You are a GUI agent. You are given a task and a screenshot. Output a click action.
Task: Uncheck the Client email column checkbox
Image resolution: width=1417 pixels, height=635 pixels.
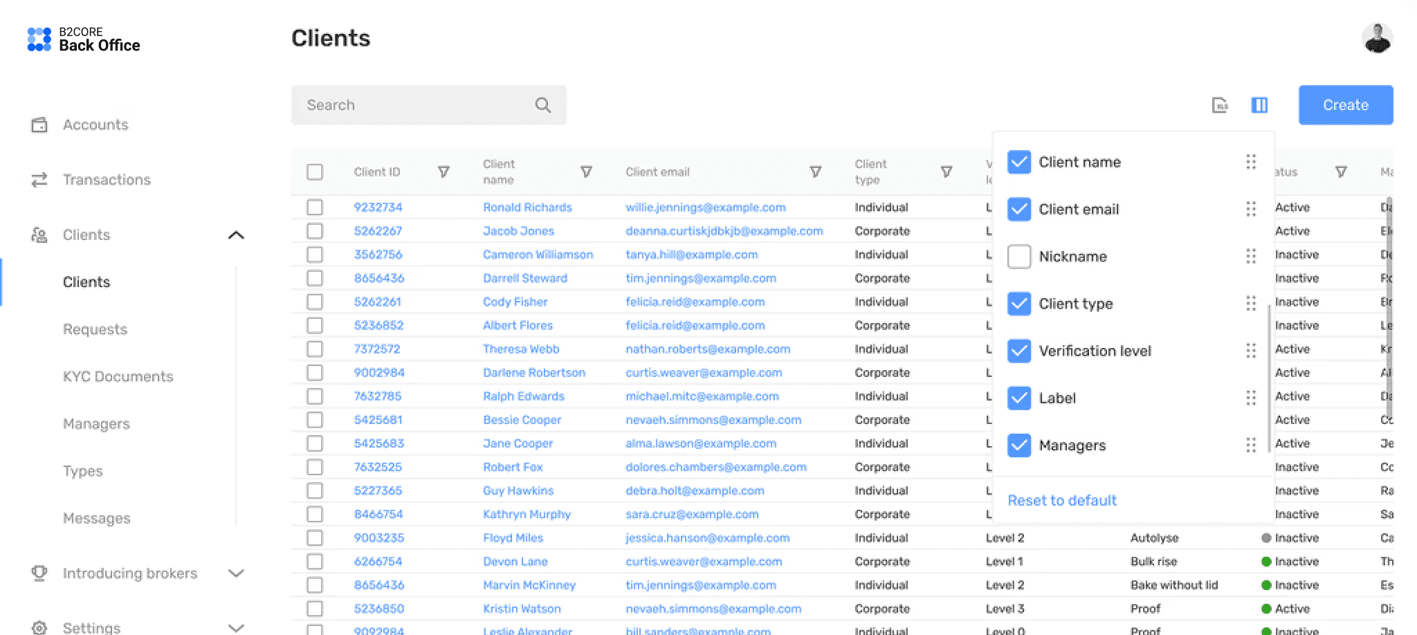[1018, 209]
